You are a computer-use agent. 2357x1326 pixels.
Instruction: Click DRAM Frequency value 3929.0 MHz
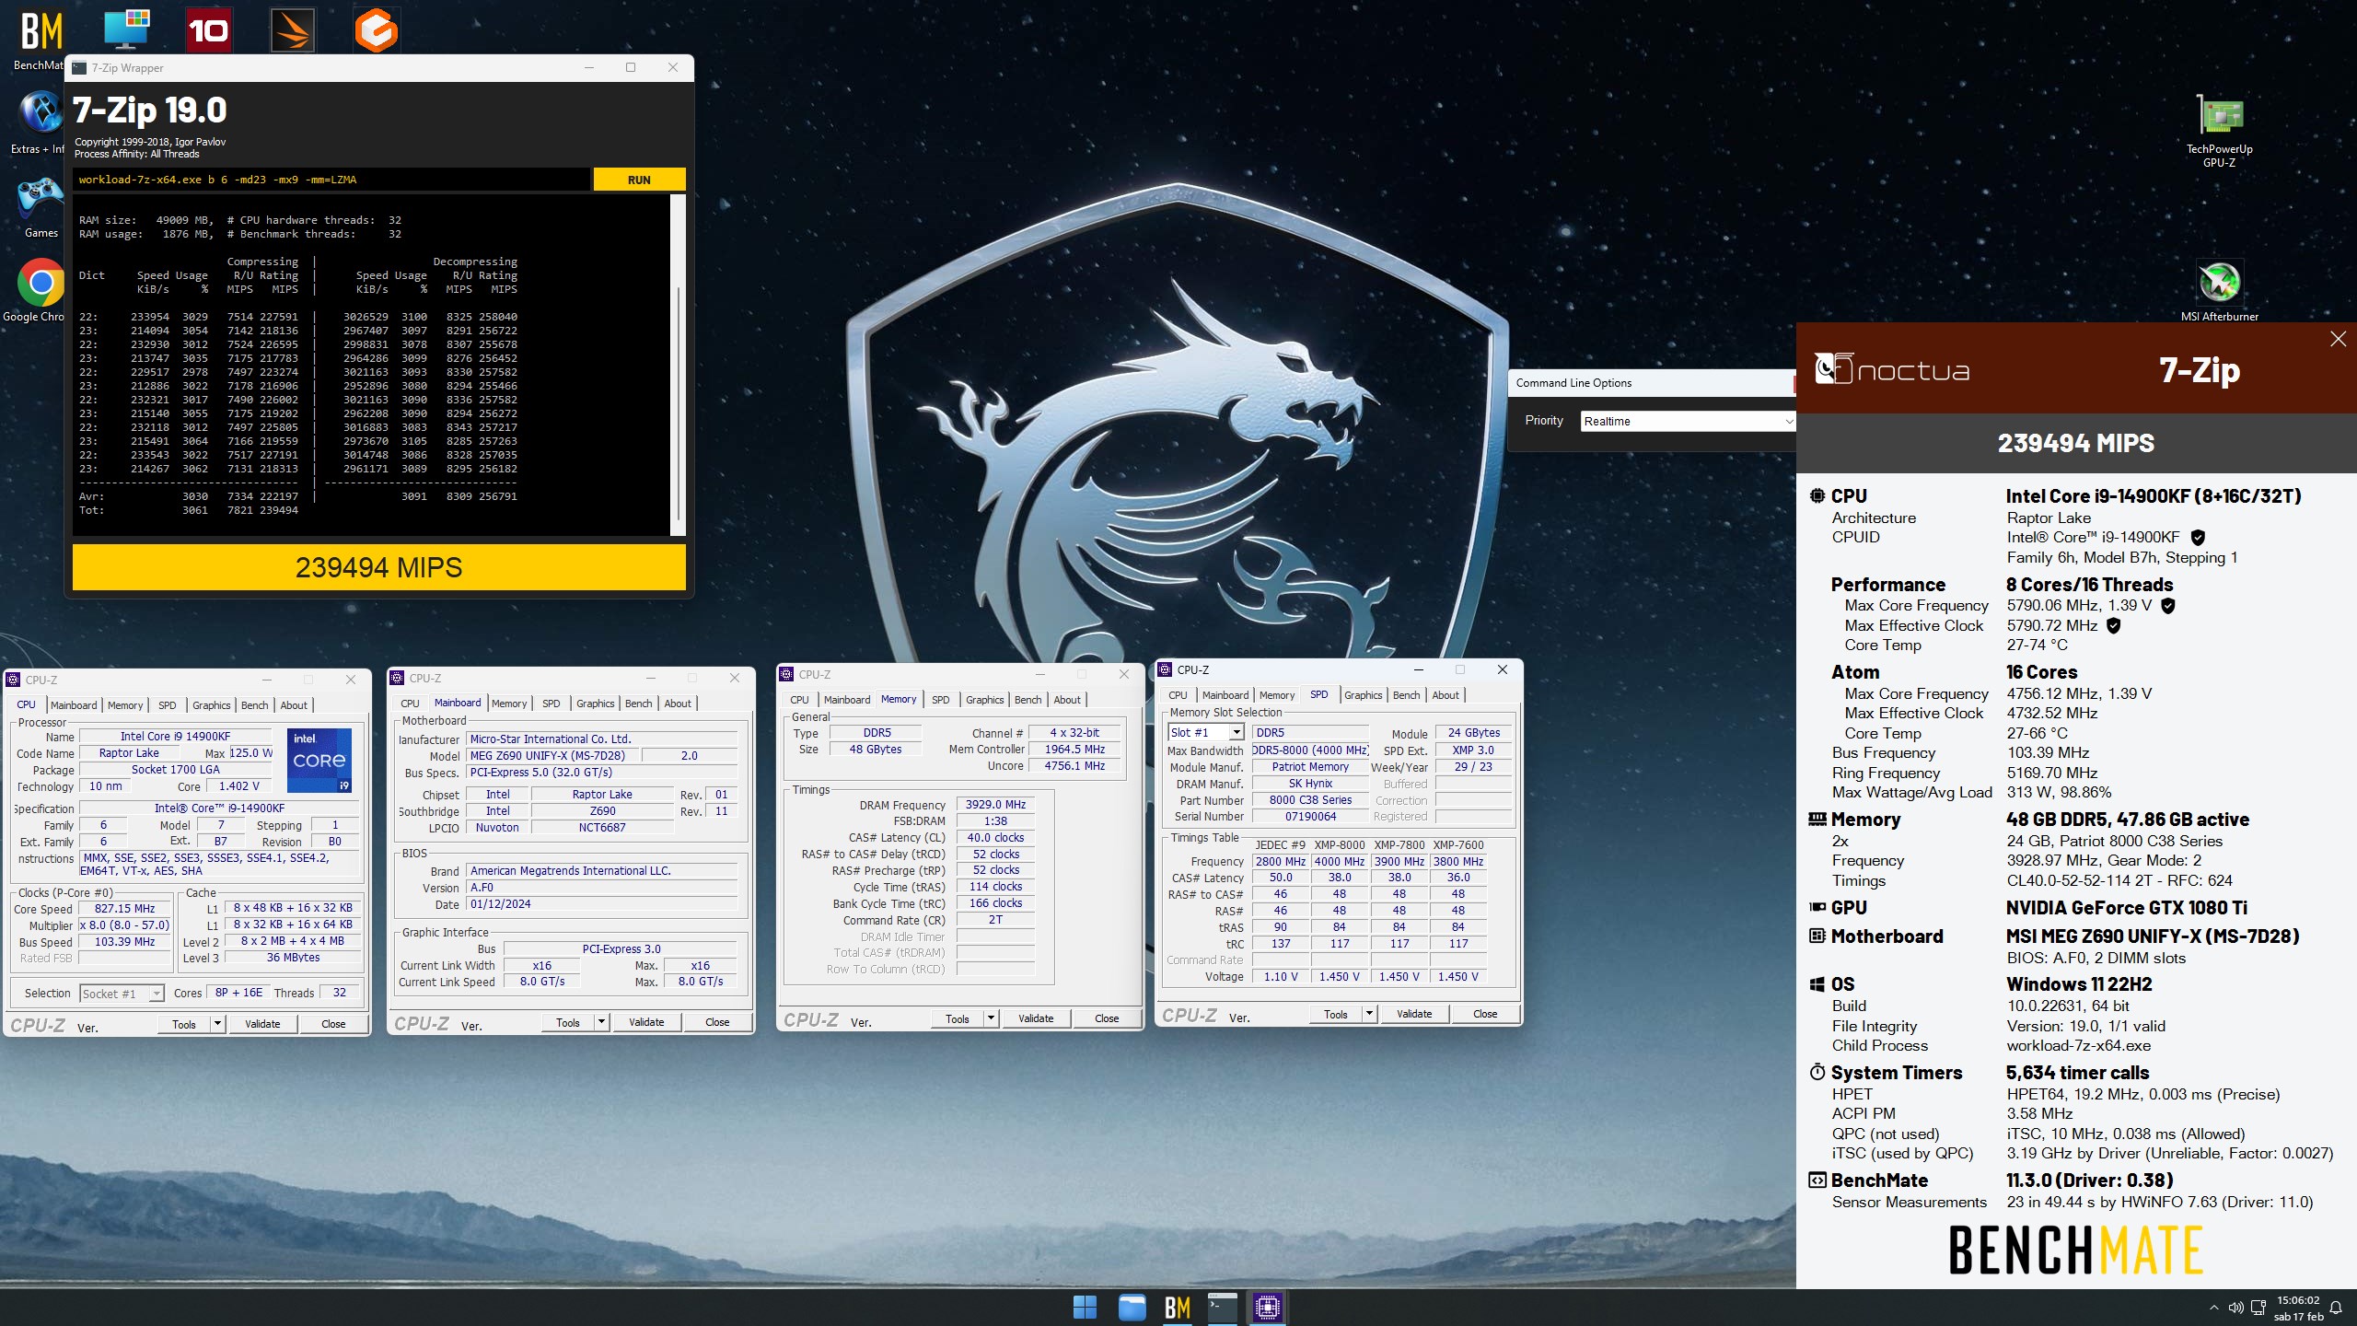995,805
